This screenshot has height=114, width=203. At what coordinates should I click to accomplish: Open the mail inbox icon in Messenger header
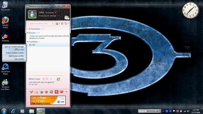(67, 17)
